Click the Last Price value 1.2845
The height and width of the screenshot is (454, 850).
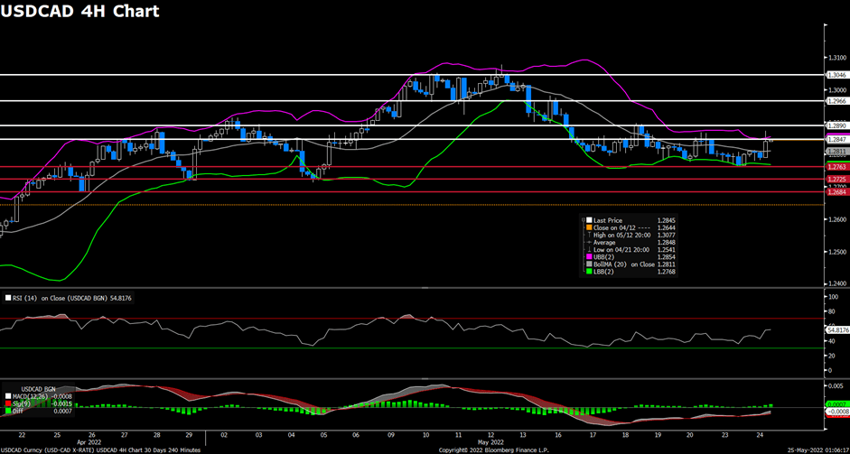pyautogui.click(x=667, y=220)
